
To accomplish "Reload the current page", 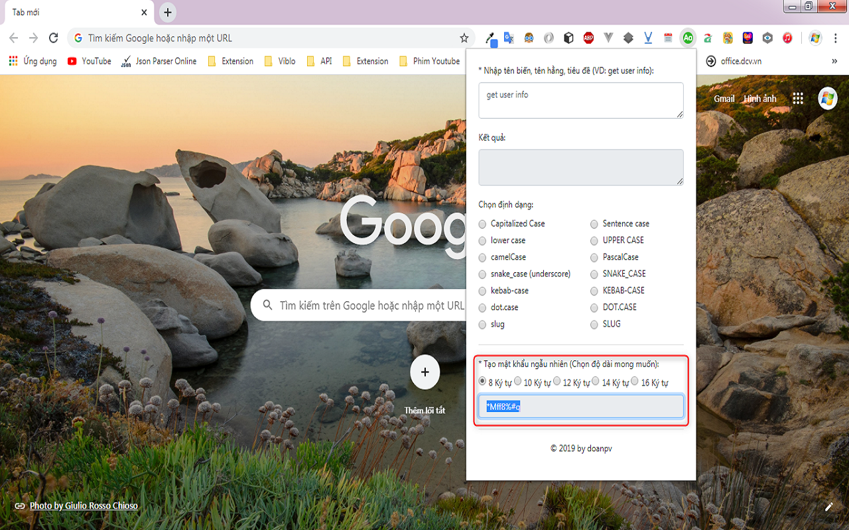I will pos(54,38).
